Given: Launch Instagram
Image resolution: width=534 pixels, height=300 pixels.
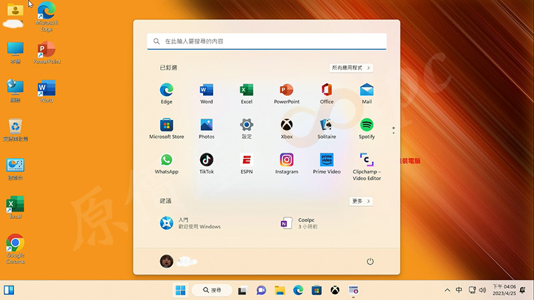Looking at the screenshot, I should (x=287, y=163).
